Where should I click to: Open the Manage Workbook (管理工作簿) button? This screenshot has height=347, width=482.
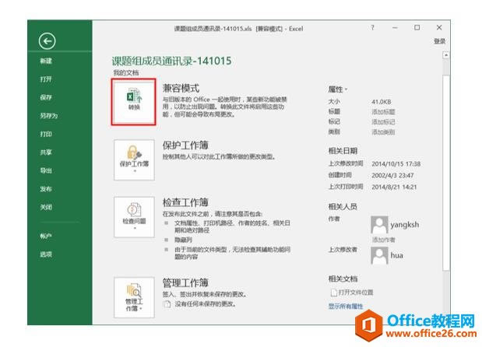click(x=134, y=297)
